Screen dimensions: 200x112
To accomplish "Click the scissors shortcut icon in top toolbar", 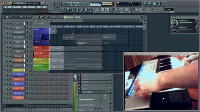I will (77, 10).
